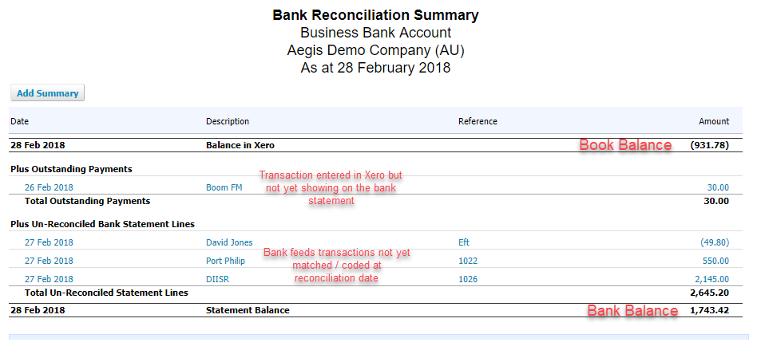Click the Date column header
Viewport: 757px width, 350px height.
pos(19,121)
